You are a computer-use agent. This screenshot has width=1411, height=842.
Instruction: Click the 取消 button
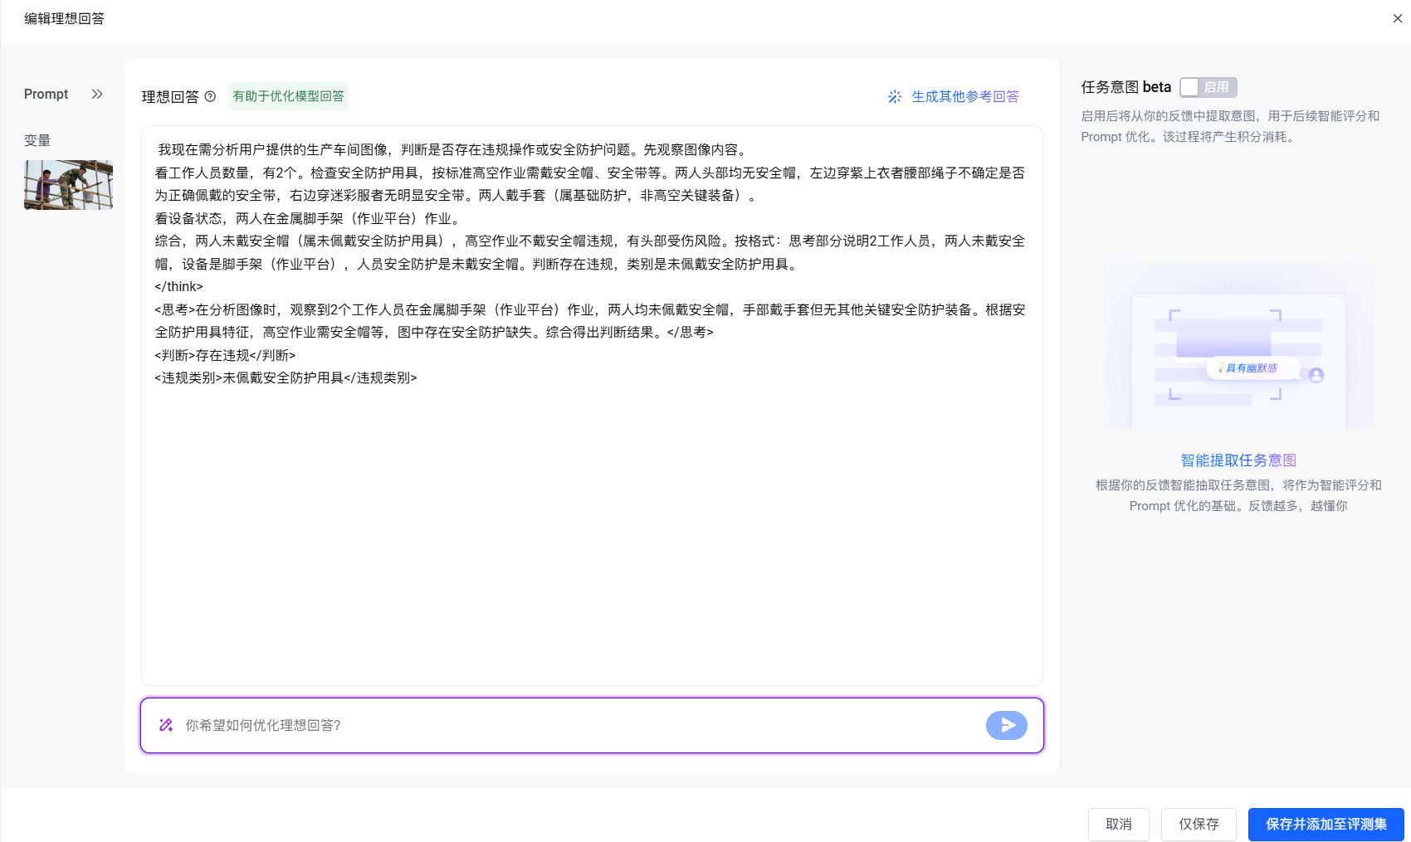(1118, 824)
